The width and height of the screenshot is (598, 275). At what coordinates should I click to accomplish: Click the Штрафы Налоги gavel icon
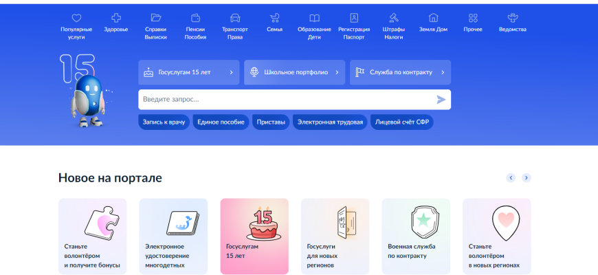[394, 18]
